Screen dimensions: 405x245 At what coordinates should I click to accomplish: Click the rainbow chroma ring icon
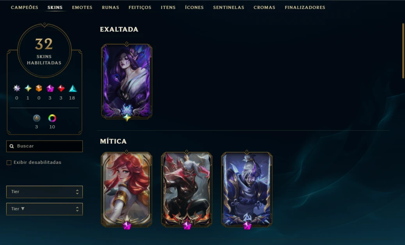pos(52,118)
